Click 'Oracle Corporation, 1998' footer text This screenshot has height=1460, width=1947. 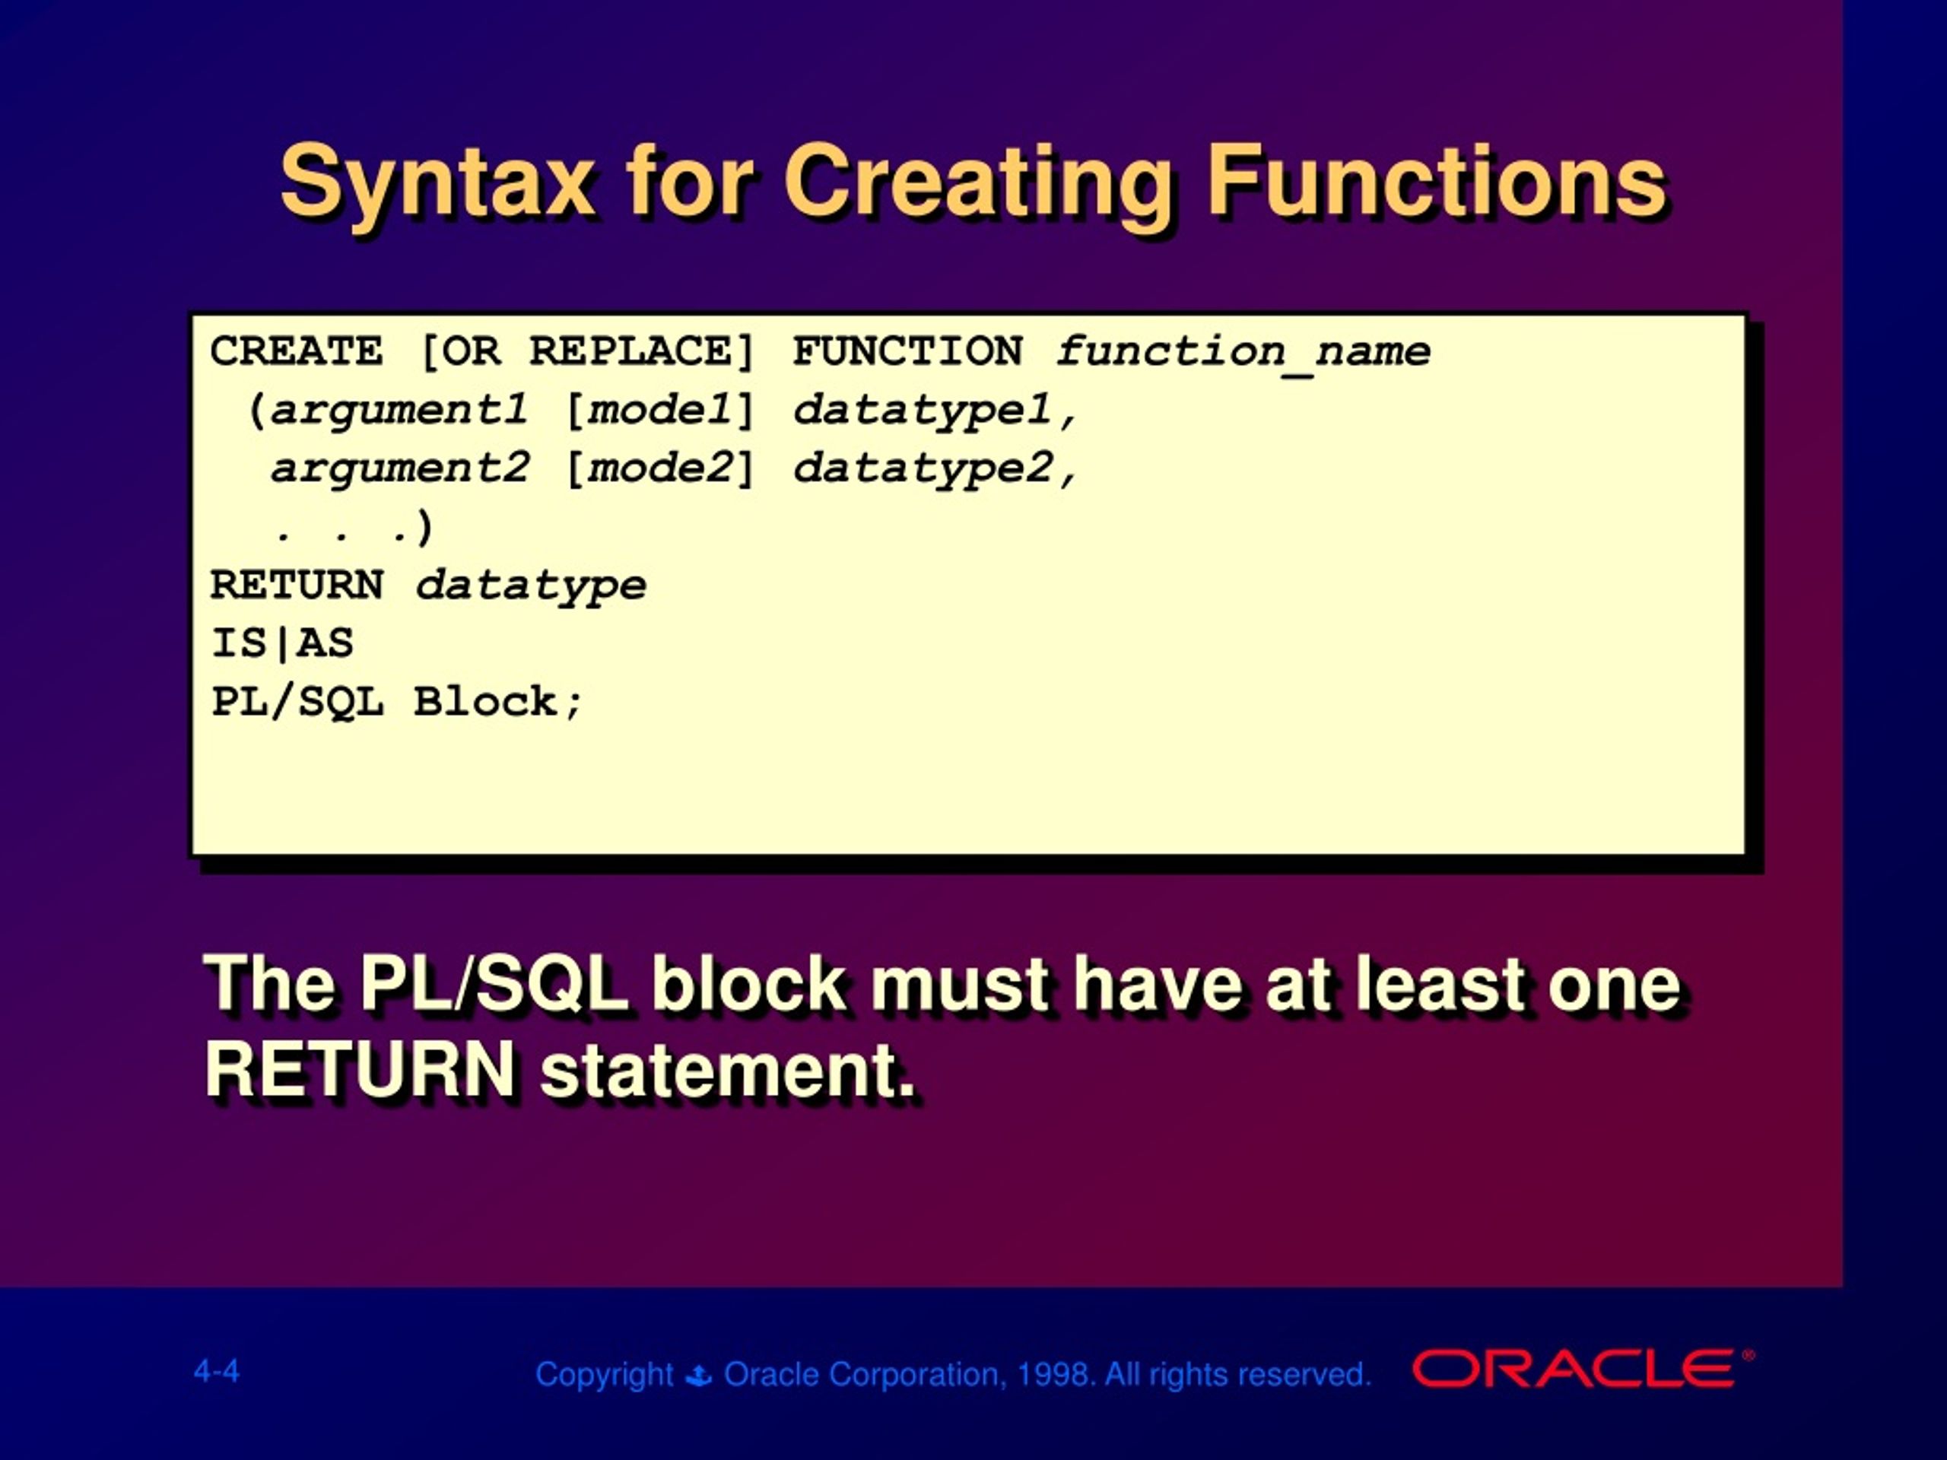click(x=908, y=1374)
